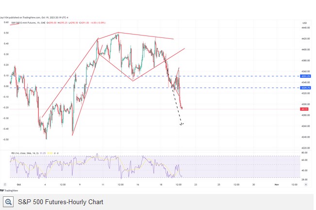
Task: Click the RSI 60.00 level on scale
Action: point(304,159)
